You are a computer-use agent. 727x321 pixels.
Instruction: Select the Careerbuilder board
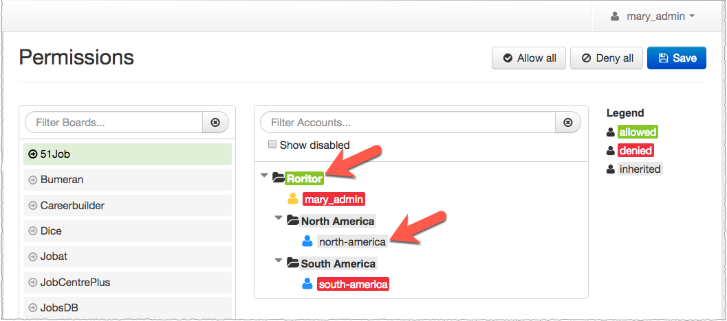(127, 205)
